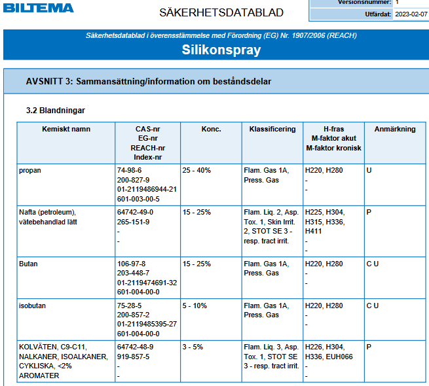Click CAS number 64742-48-9
This screenshot has height=386, width=429.
pos(135,347)
